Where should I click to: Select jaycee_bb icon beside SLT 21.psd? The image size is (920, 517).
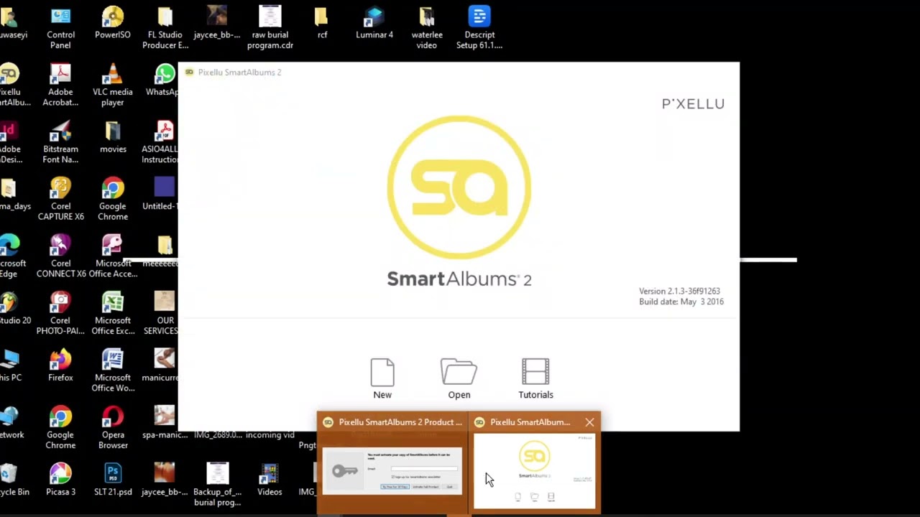[x=165, y=479]
